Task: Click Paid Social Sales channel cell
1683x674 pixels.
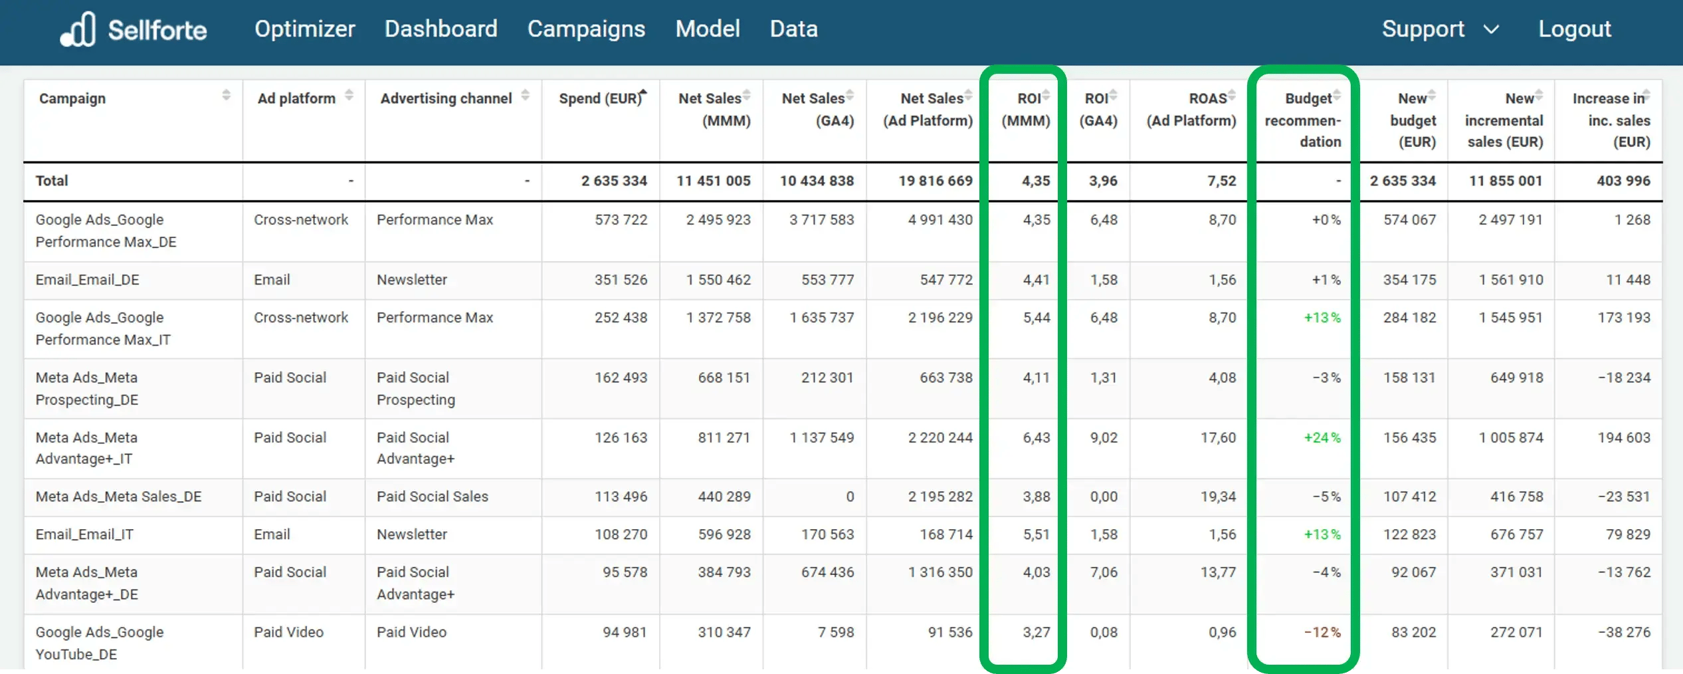Action: click(x=433, y=497)
